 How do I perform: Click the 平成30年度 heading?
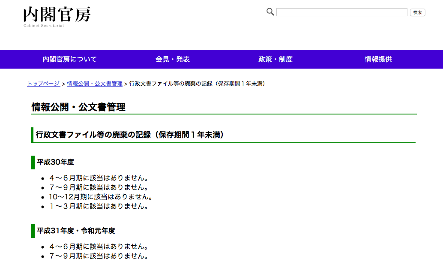(x=55, y=162)
